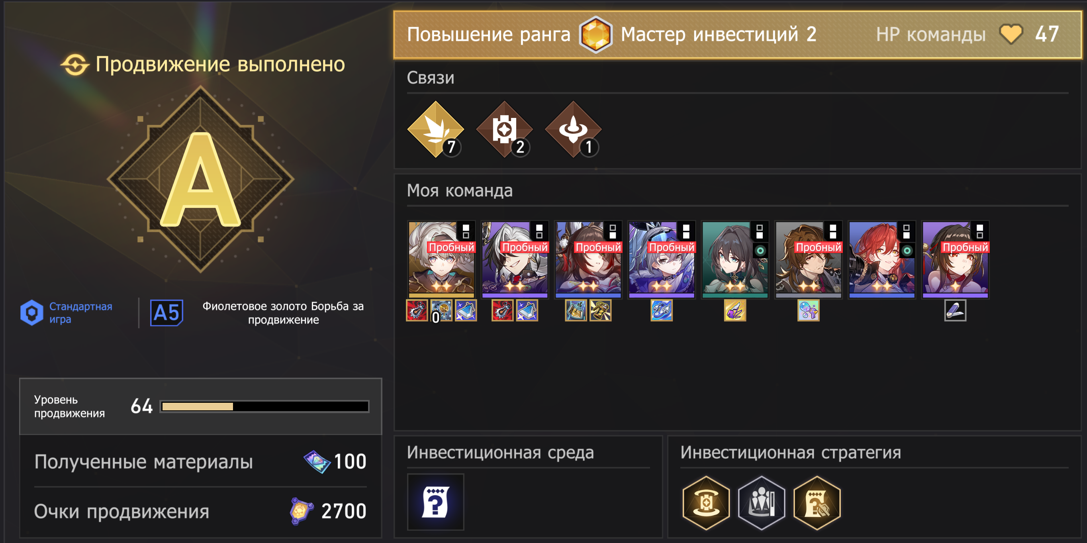The height and width of the screenshot is (543, 1087).
Task: Click the blue shoe item under fourth character
Action: point(661,310)
